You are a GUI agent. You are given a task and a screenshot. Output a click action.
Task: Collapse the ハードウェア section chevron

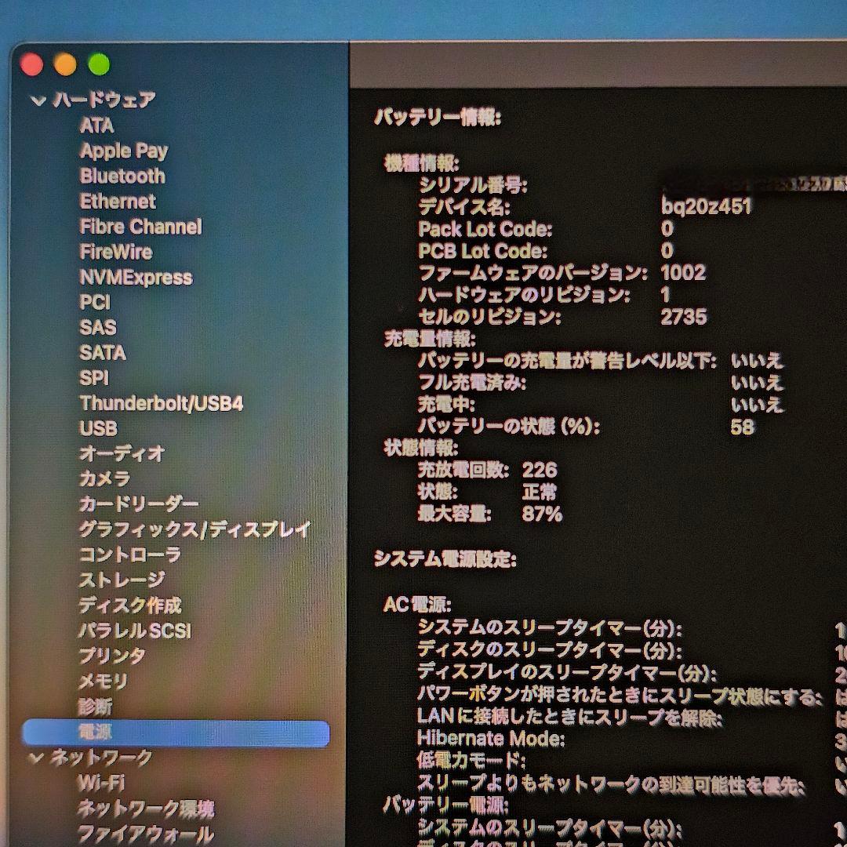[36, 100]
